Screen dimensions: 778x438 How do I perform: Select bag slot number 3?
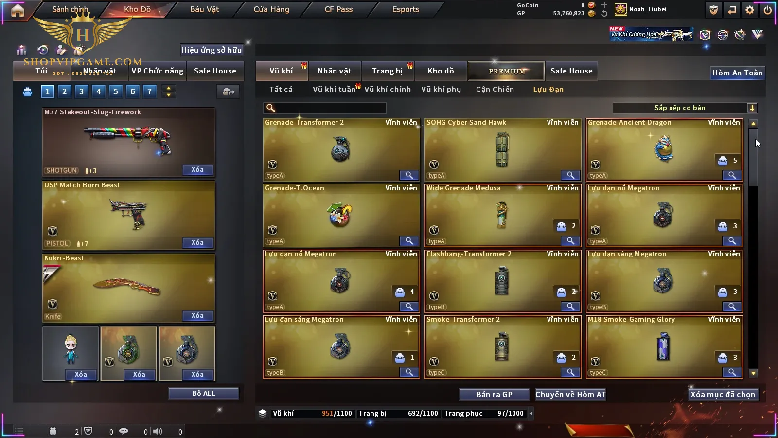tap(81, 91)
